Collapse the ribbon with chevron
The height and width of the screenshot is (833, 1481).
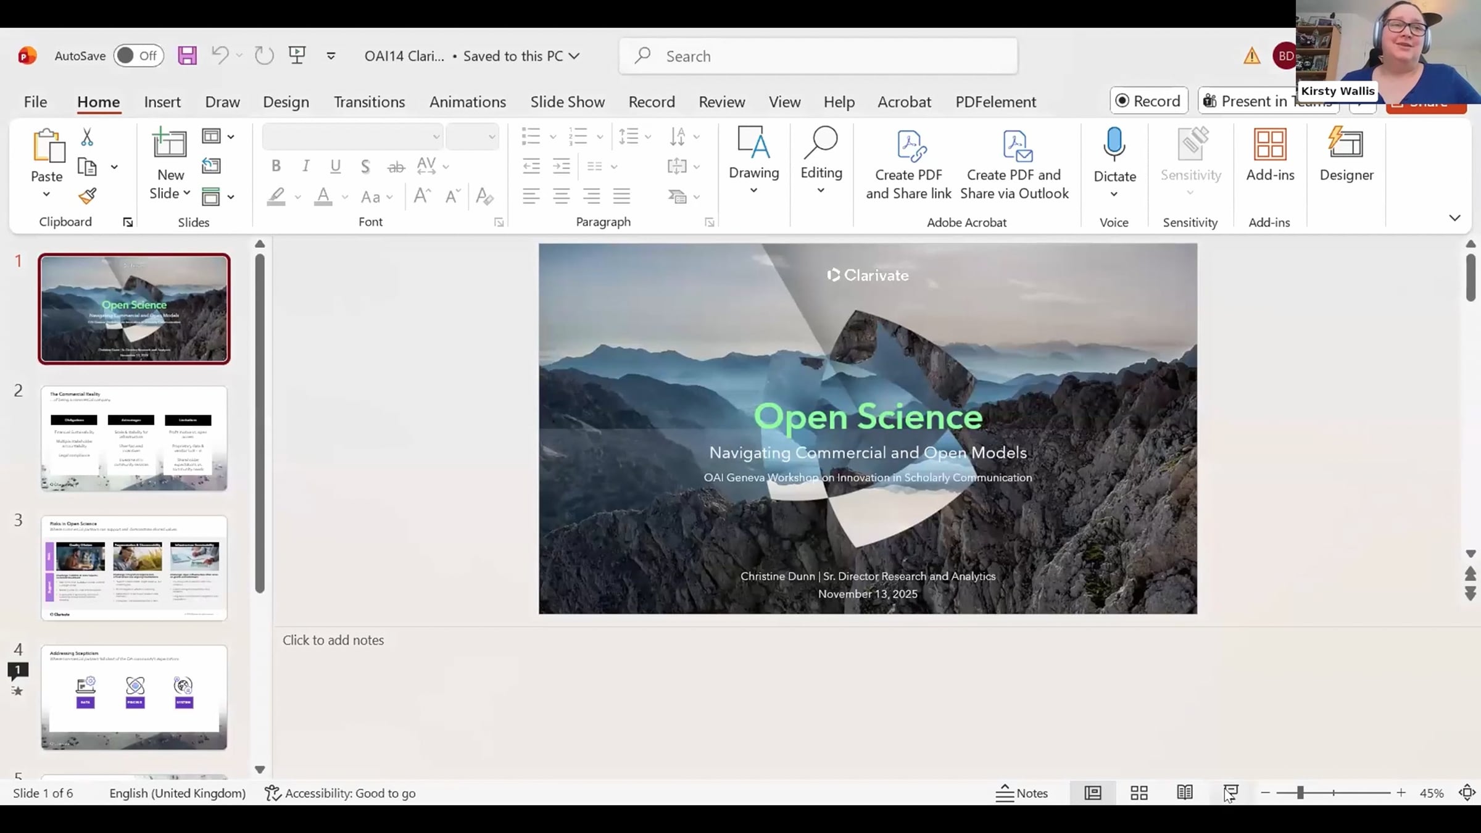[1454, 218]
